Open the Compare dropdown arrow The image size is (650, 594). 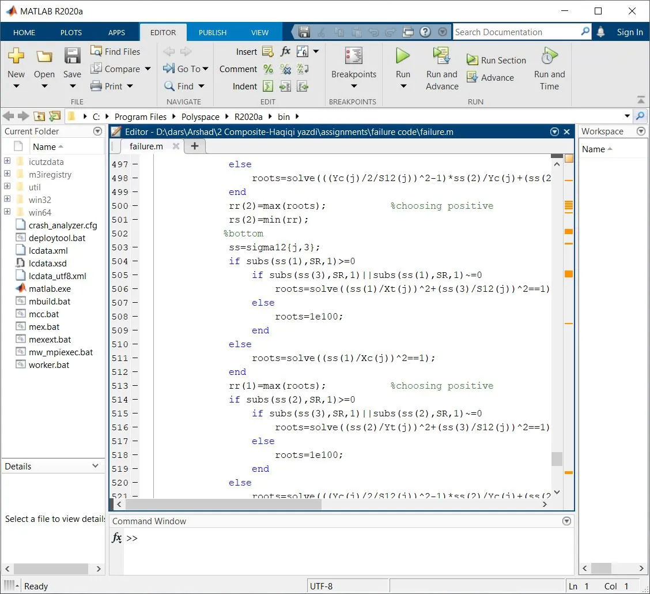click(148, 69)
